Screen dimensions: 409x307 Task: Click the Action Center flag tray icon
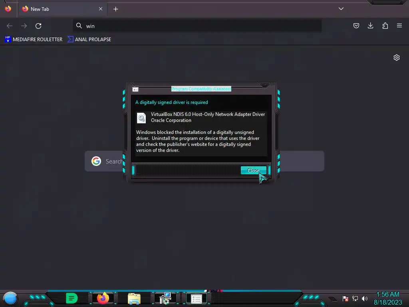click(345, 298)
